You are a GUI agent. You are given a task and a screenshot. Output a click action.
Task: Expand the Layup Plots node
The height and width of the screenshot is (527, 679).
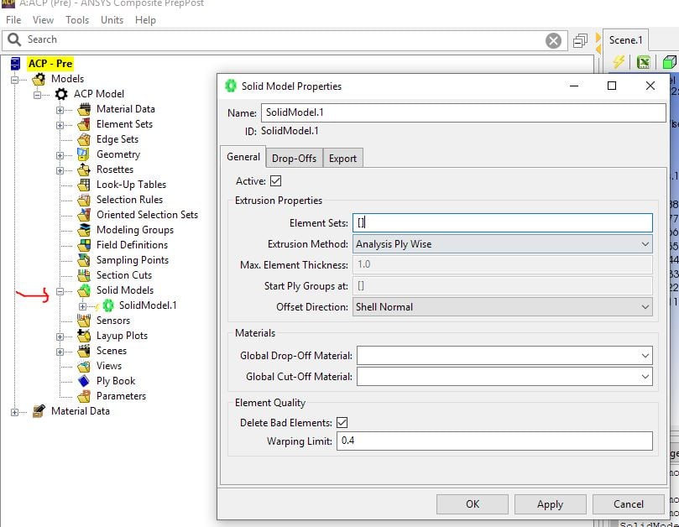coord(60,337)
